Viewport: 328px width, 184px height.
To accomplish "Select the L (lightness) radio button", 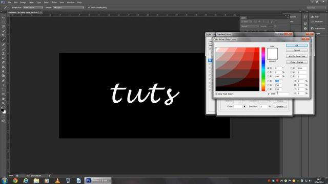I will point(292,68).
